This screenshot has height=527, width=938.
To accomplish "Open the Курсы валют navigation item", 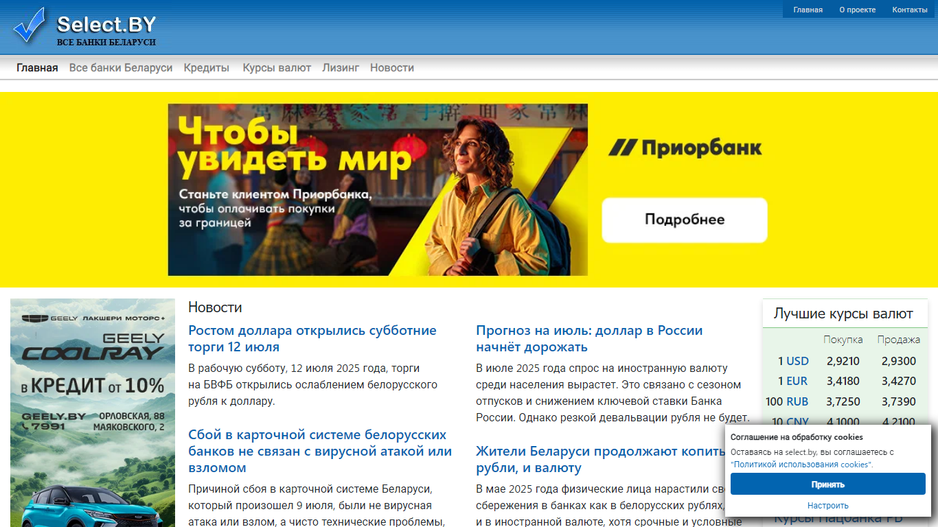I will [277, 68].
